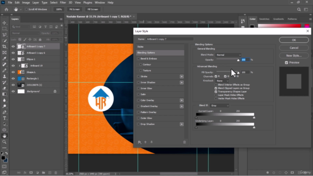
Task: Click the Opacity slider handle in General Blending
Action: pos(238,60)
